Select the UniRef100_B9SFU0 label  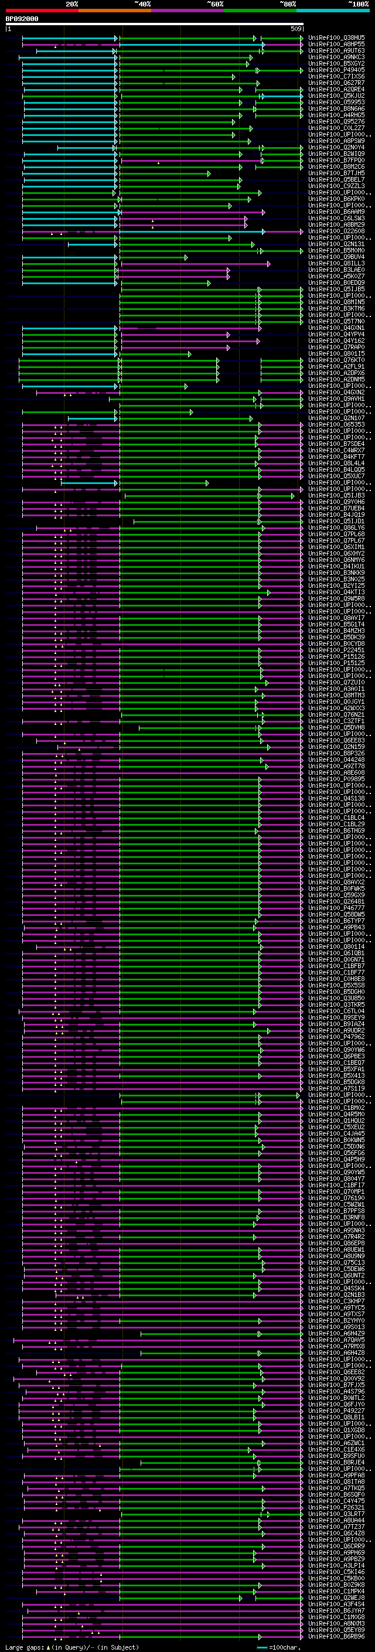click(x=336, y=1456)
